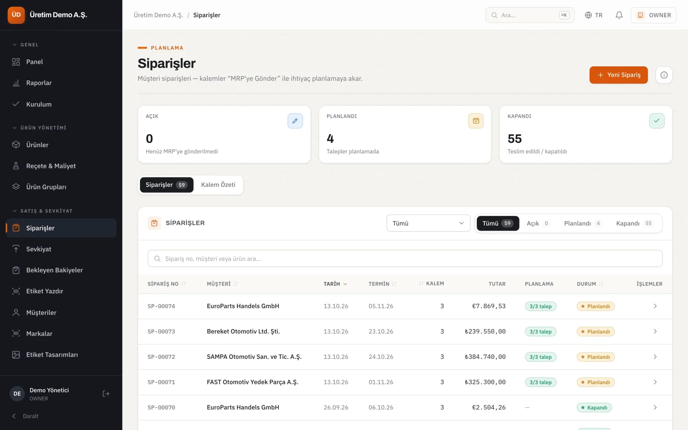Screen dimensions: 688x430
Task: Open Ürünler box icon in sidebar
Action: 16,145
